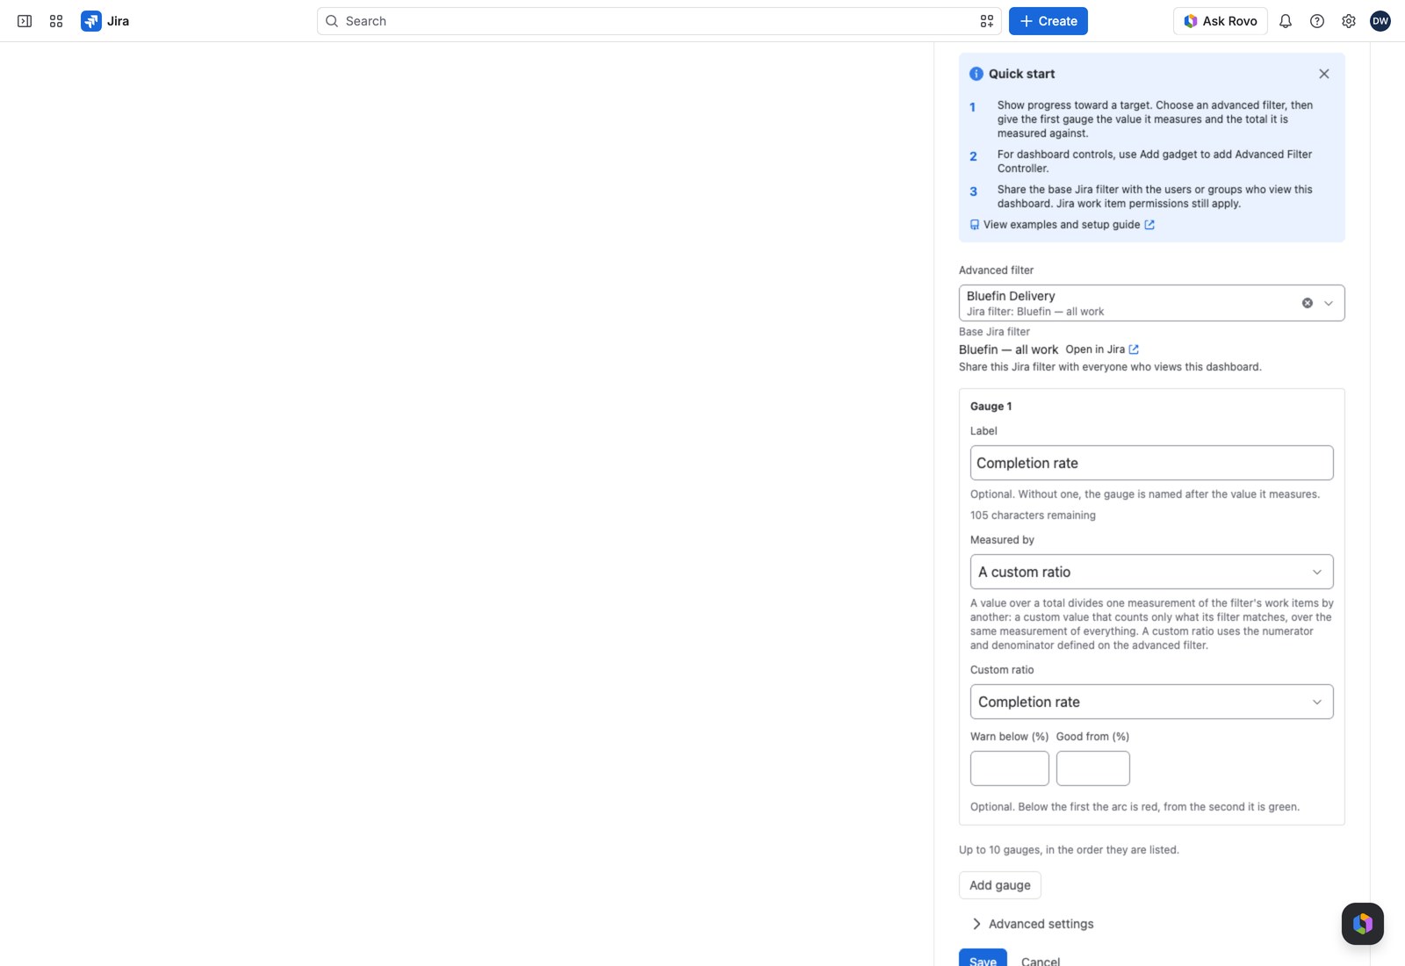
Task: Open the floating Rovo chat icon
Action: tap(1363, 924)
